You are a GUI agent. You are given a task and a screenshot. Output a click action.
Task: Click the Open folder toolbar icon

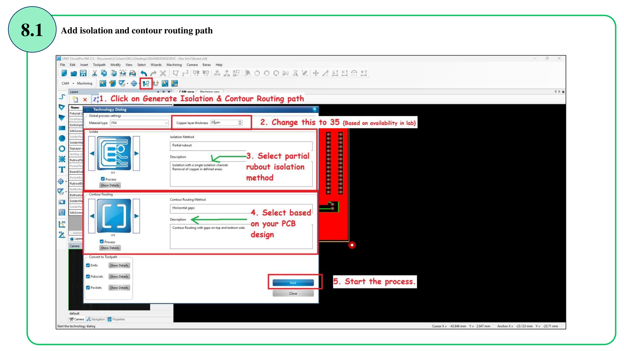pyautogui.click(x=74, y=73)
